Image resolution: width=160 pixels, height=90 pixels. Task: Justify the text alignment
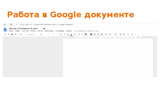101,34
